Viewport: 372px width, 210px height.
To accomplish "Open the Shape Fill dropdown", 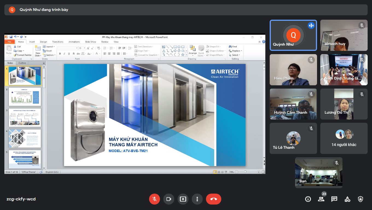I will point(216,46).
